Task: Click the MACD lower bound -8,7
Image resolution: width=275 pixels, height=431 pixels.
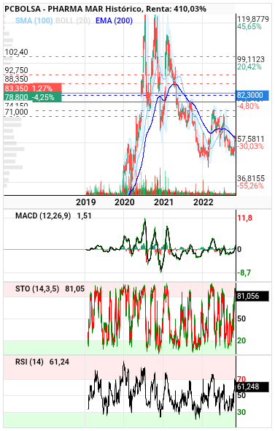Action: tap(244, 272)
